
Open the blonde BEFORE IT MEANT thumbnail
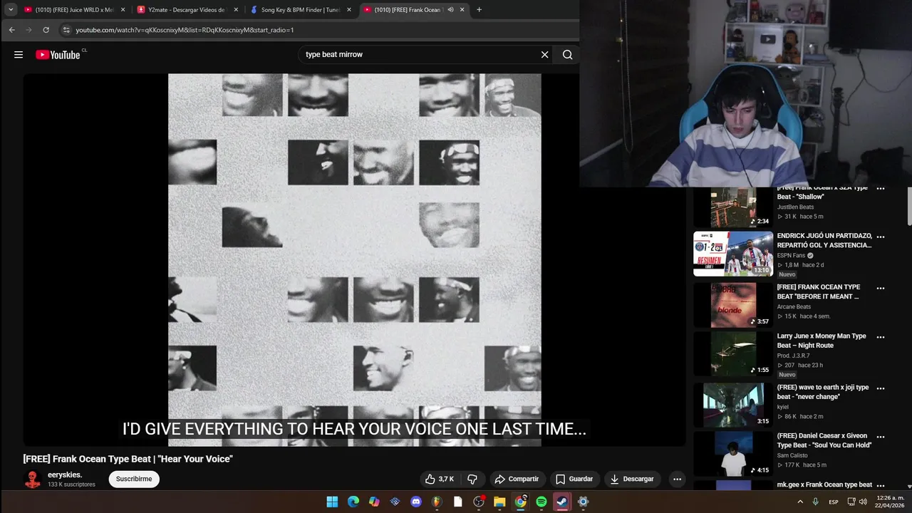click(x=733, y=306)
